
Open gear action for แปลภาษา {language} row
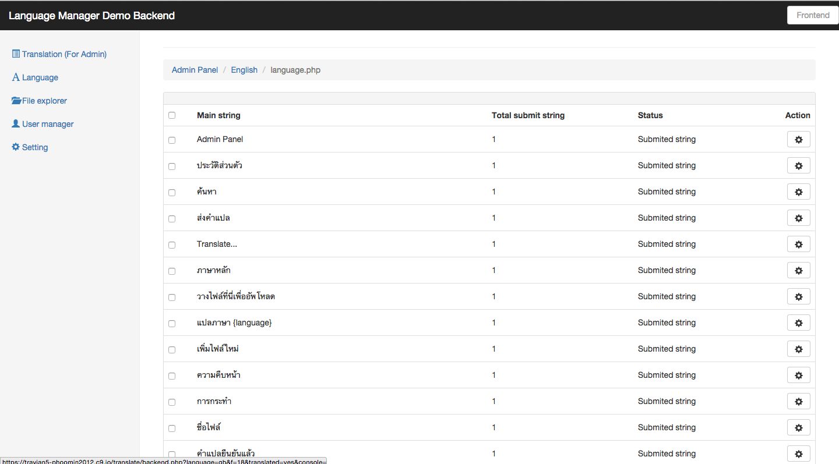pos(798,323)
